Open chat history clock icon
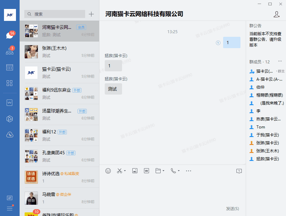286x216 pixels. 239,171
